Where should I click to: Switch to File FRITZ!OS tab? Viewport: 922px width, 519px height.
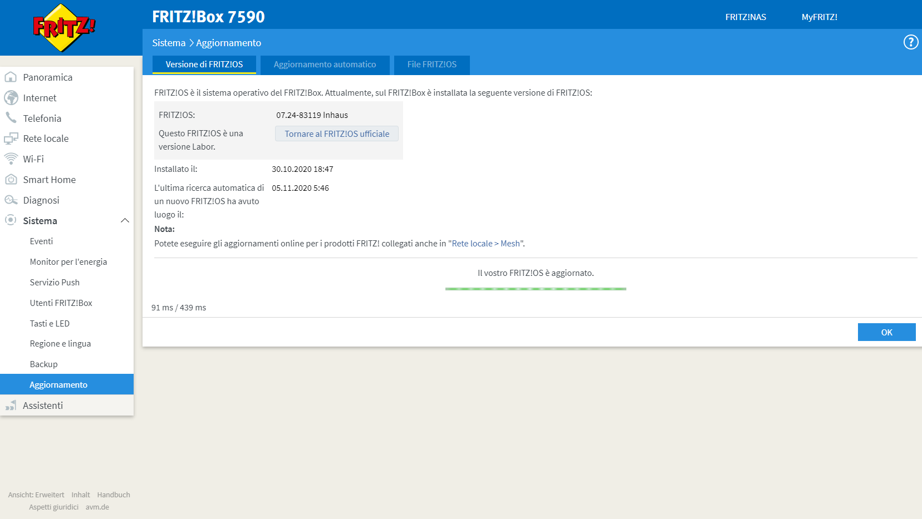(x=432, y=65)
